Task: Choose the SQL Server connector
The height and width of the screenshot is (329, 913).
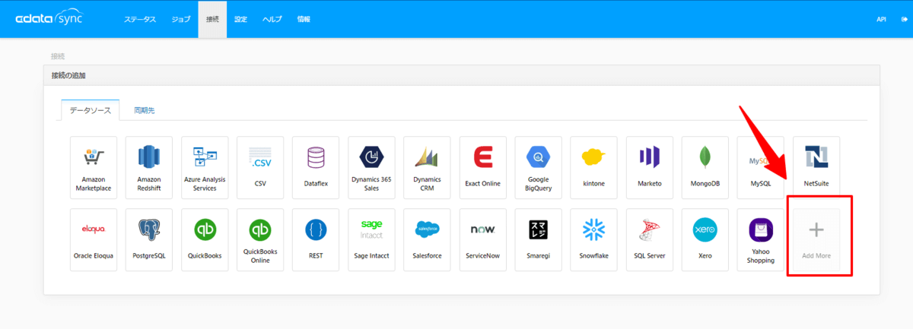Action: point(650,239)
